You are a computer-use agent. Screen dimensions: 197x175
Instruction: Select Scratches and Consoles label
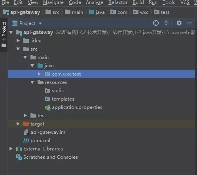pyautogui.click(x=51, y=157)
